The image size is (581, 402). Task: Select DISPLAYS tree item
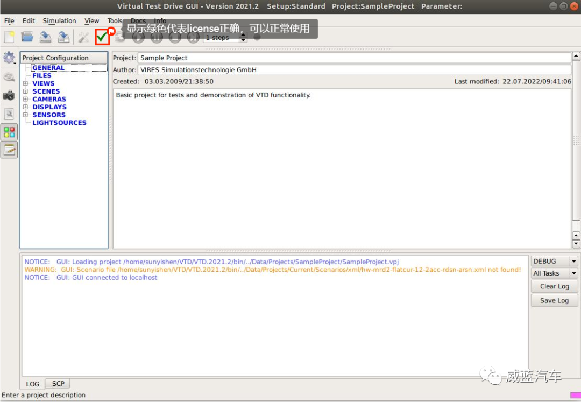(49, 107)
